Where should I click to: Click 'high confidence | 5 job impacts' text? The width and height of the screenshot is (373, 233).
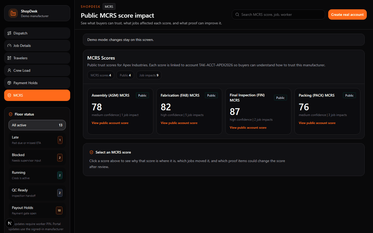coord(182,115)
